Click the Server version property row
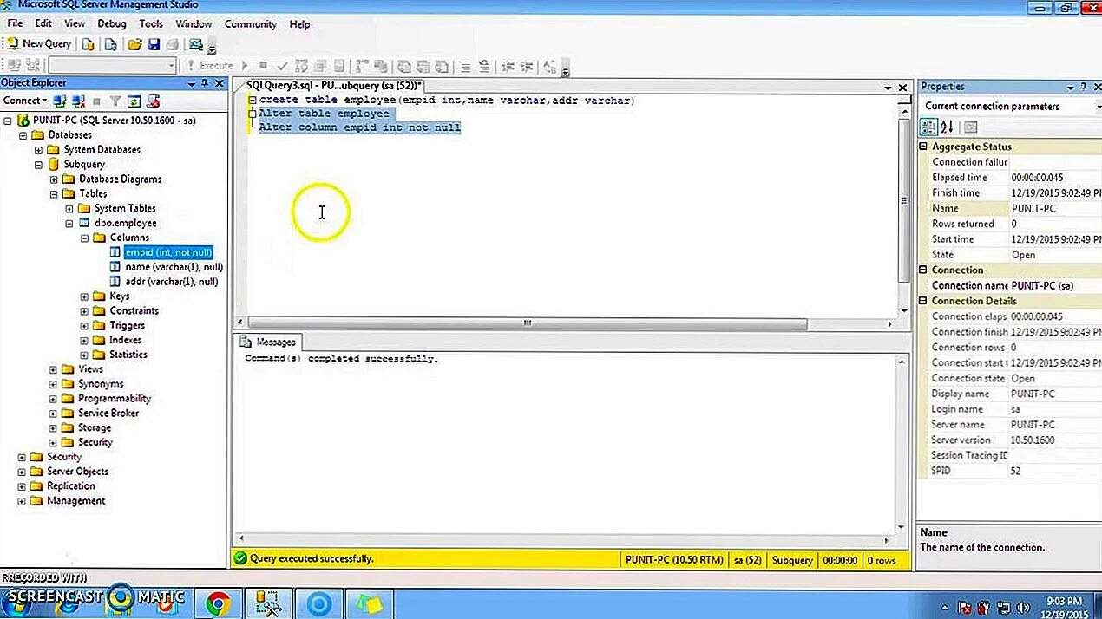 click(x=1010, y=440)
